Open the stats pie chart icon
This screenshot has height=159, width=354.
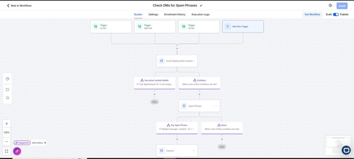[x=7, y=79]
